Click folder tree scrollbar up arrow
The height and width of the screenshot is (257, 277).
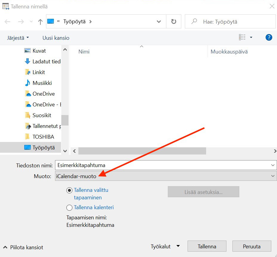pyautogui.click(x=65, y=50)
